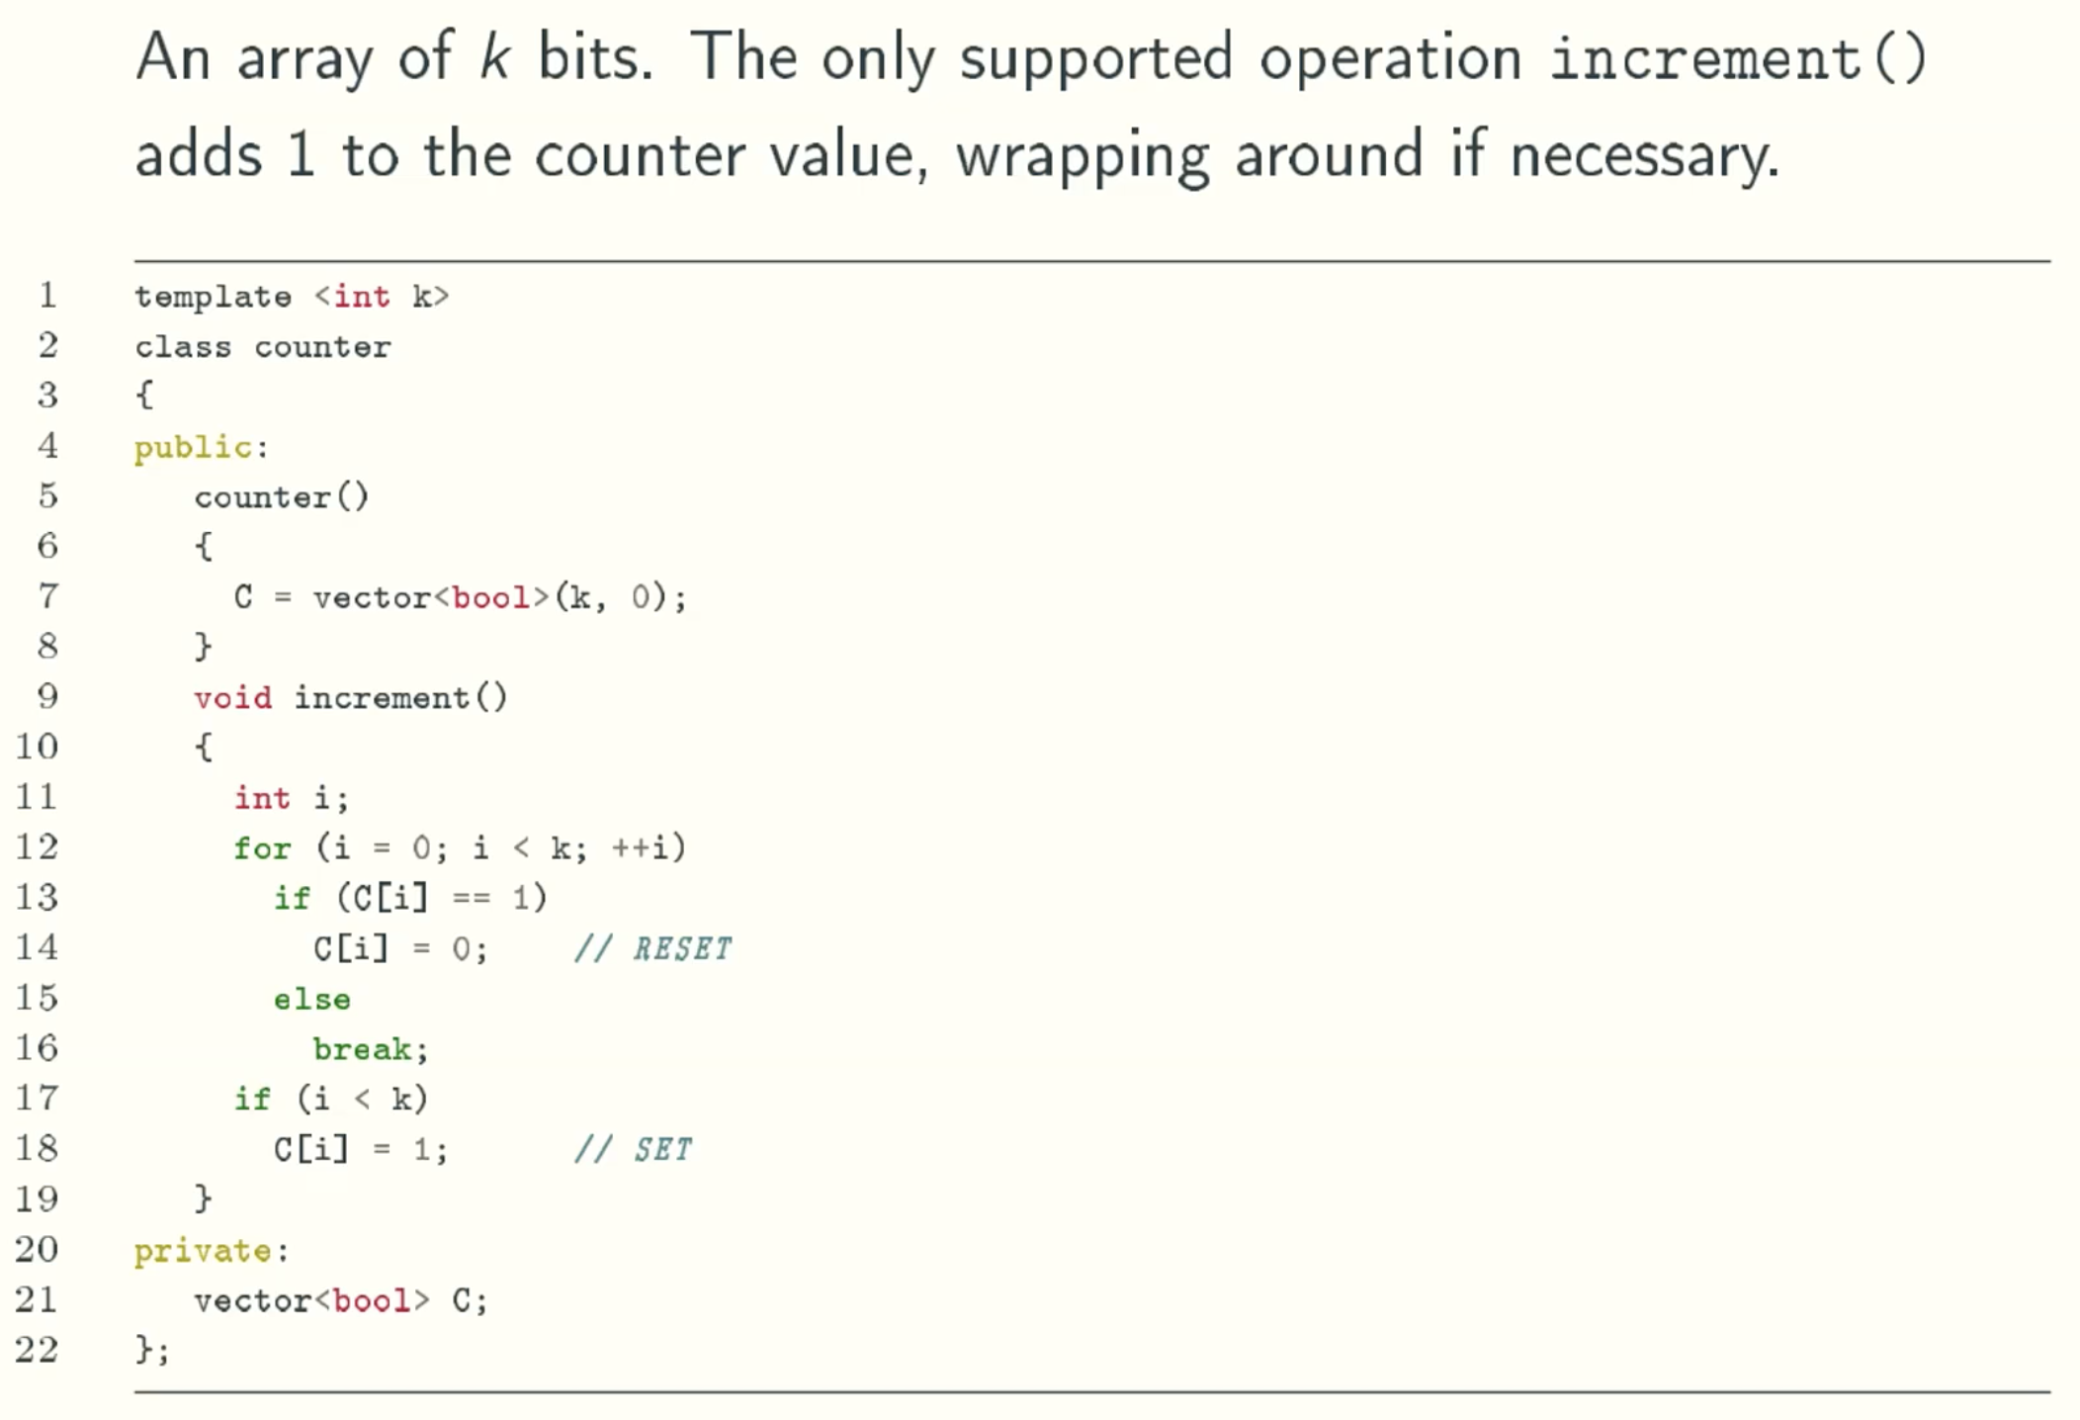The width and height of the screenshot is (2080, 1420).
Task: Click 'if (C[i] == 1)' on line 13
Action: tap(410, 898)
